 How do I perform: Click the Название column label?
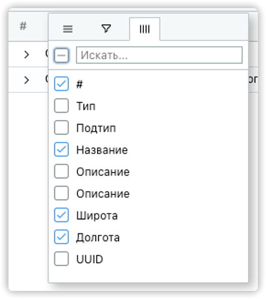click(x=102, y=150)
